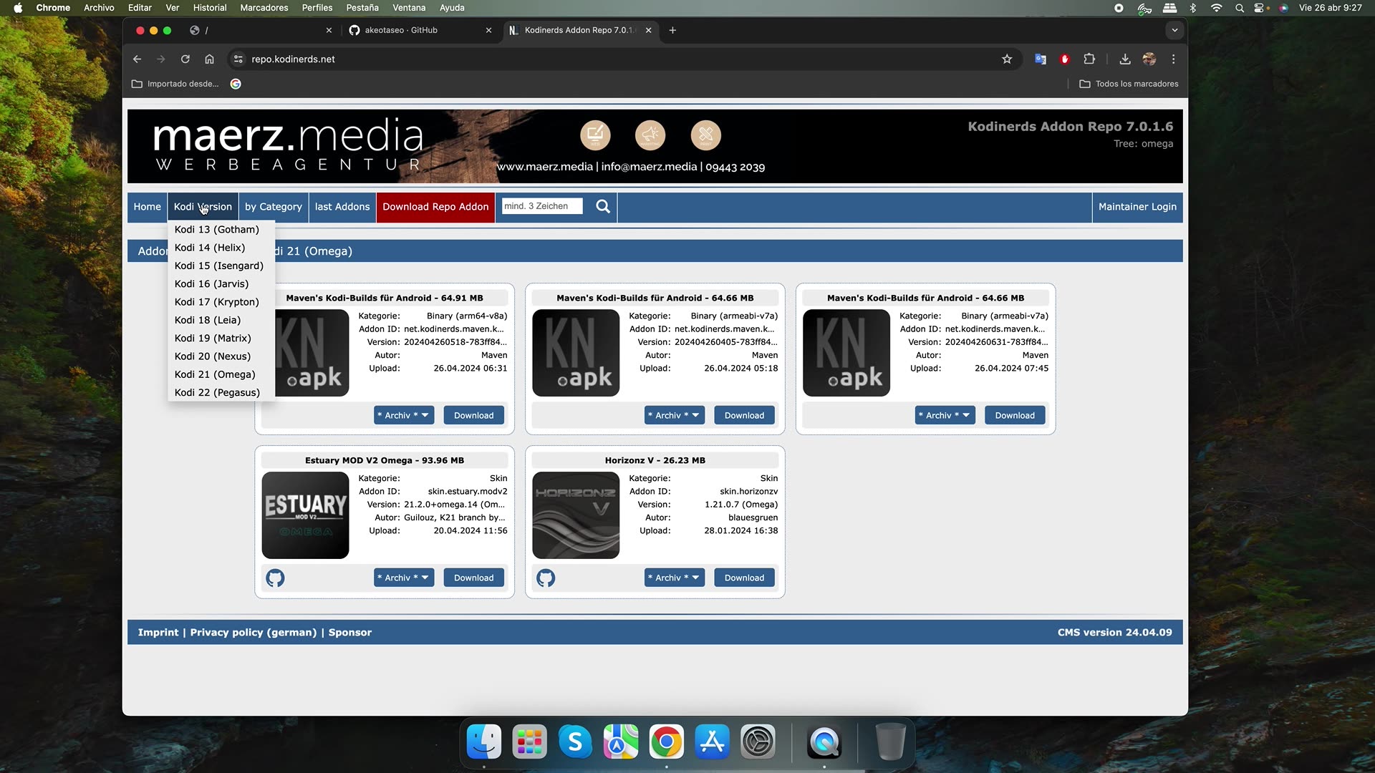Click the addon search input field
The height and width of the screenshot is (773, 1375).
click(x=541, y=206)
